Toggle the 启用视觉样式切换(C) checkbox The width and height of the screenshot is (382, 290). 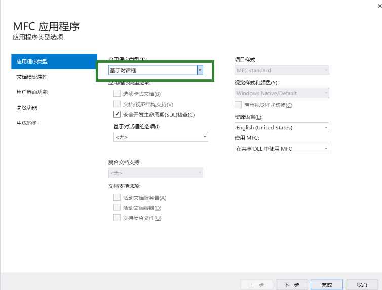point(238,105)
